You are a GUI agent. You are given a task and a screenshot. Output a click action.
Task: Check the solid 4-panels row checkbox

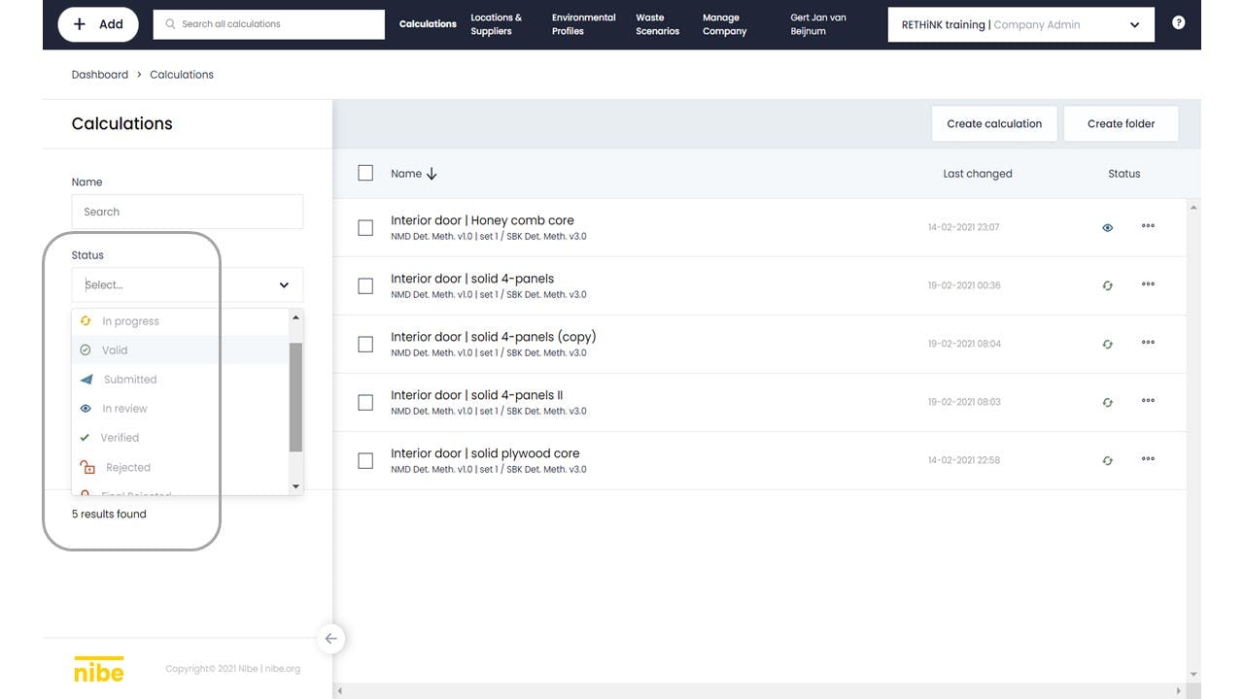(365, 286)
